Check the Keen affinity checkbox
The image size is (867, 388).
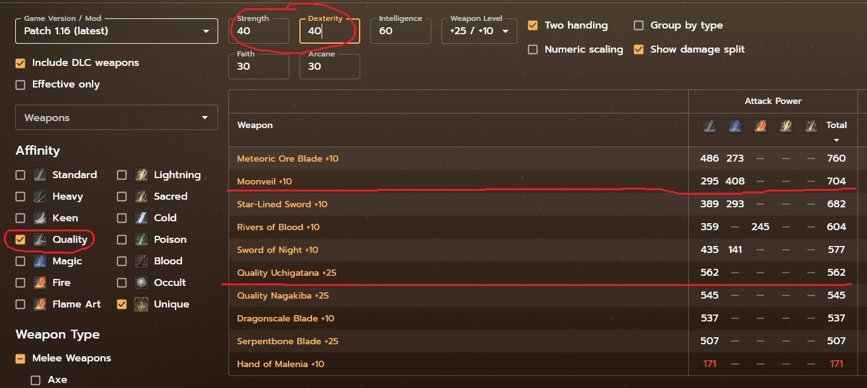(x=20, y=218)
